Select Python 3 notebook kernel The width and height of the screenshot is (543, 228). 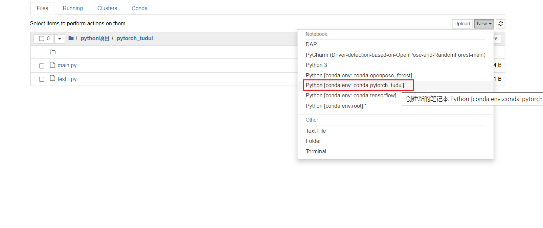tap(316, 65)
